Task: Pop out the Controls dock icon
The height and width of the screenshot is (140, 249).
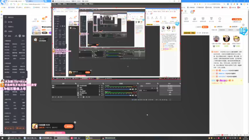Action: pyautogui.click(x=180, y=83)
